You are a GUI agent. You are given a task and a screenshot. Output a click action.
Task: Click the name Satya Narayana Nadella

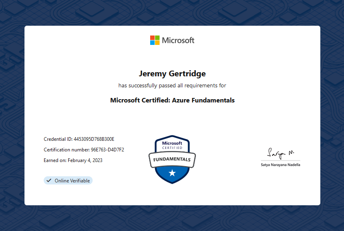pos(280,165)
